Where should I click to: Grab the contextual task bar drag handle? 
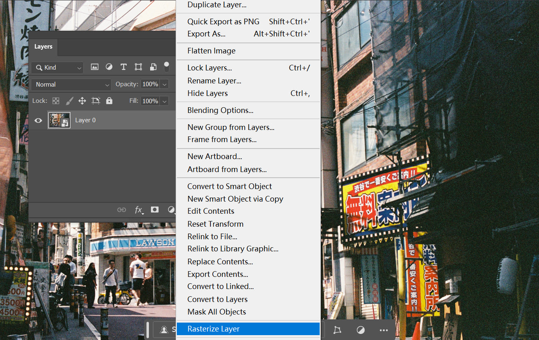tap(148, 329)
